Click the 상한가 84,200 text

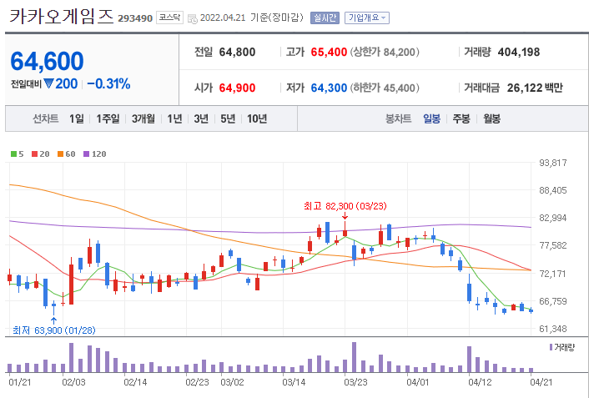pyautogui.click(x=385, y=52)
